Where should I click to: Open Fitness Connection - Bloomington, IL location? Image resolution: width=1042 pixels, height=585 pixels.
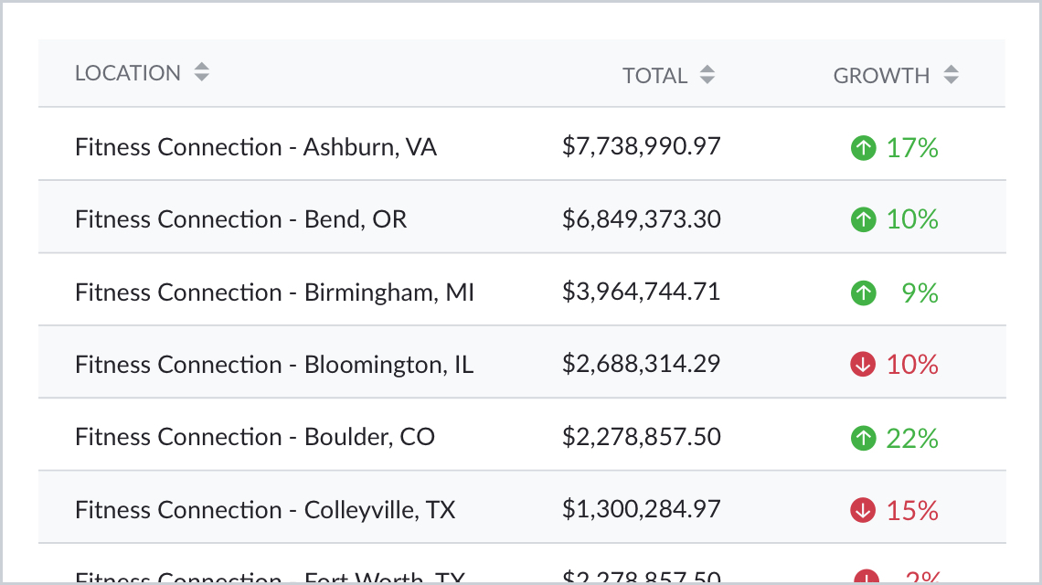pos(274,365)
